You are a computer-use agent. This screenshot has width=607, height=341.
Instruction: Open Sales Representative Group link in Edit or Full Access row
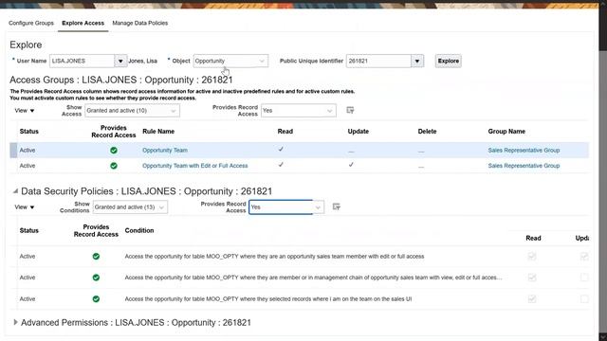pos(524,166)
